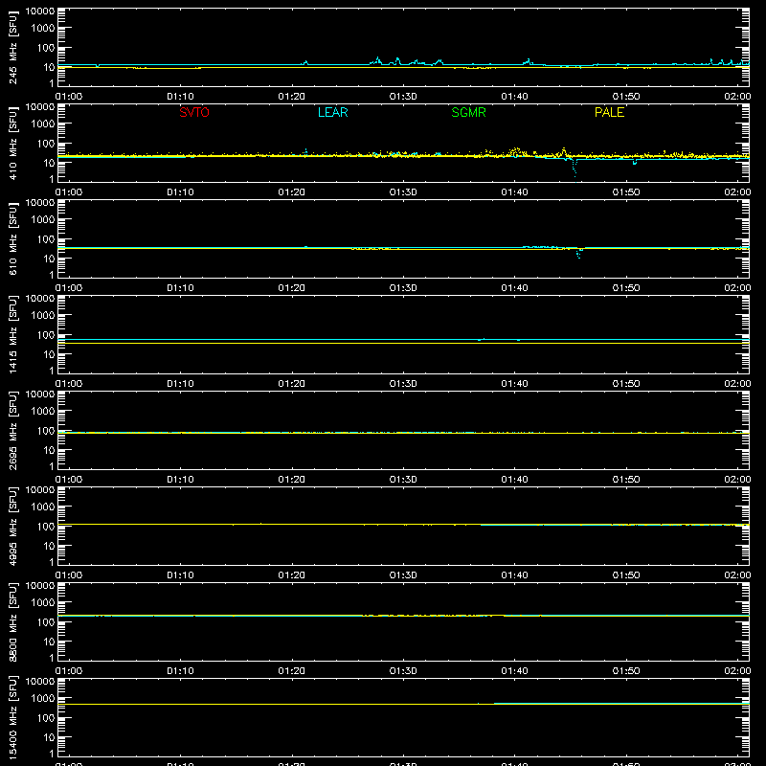Select the '2695 MHz [SFU]' axis title

click(x=13, y=431)
